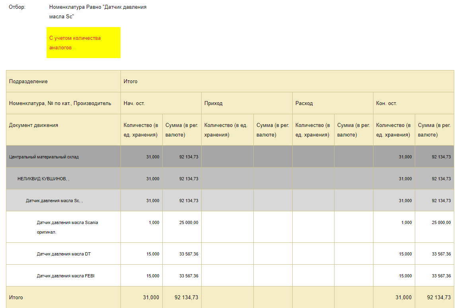Select the "Подразделение" header cell
This screenshot has width=455, height=308.
coord(28,81)
